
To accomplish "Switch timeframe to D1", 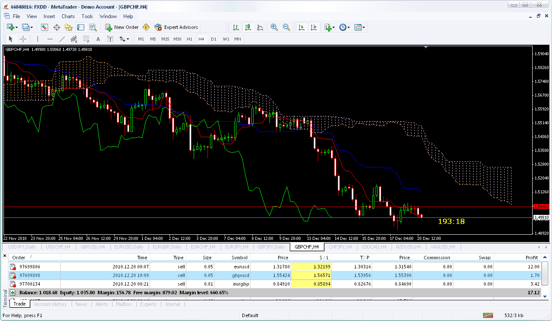I will [x=213, y=39].
